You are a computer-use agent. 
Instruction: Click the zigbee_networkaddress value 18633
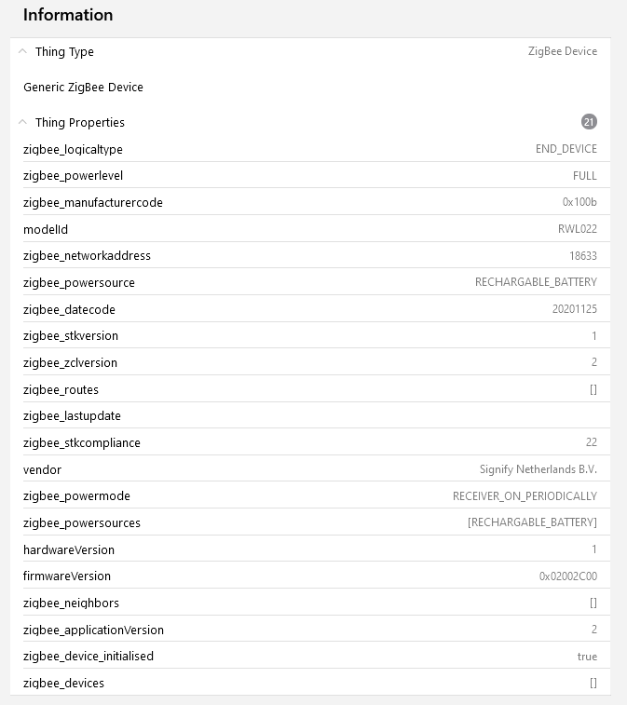(x=582, y=255)
